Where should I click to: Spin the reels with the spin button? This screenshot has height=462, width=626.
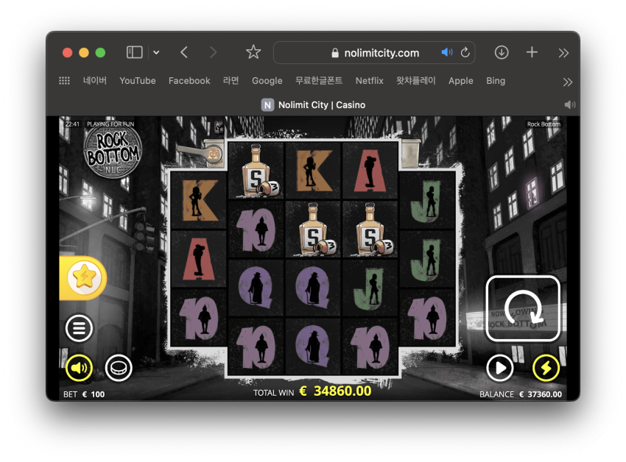(x=523, y=308)
